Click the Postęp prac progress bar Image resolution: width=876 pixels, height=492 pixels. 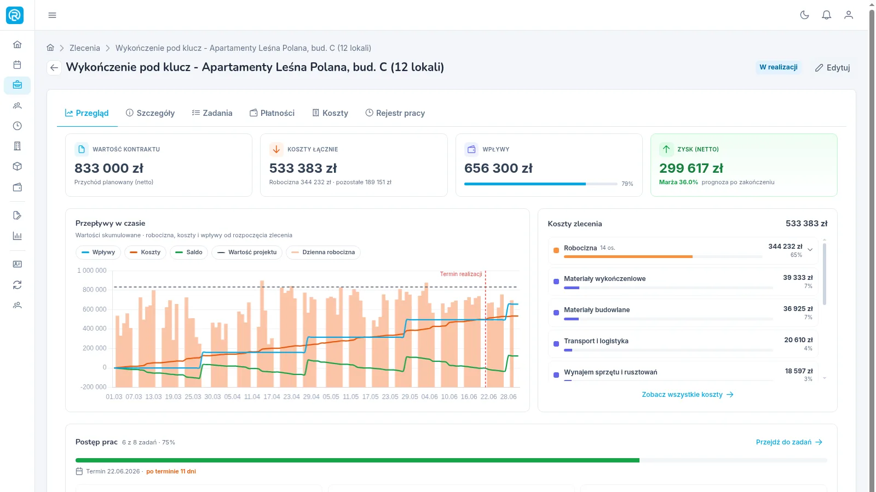pos(451,460)
